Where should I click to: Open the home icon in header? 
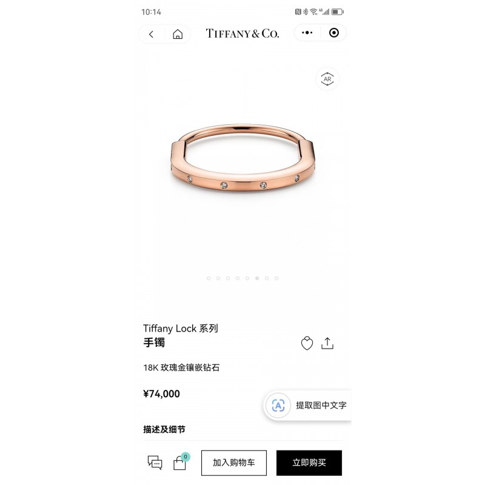pos(178,34)
